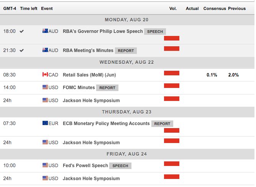The width and height of the screenshot is (256, 187).
Task: Expand the Retail Sales (MoM) (Jun) row
Action: 89,75
